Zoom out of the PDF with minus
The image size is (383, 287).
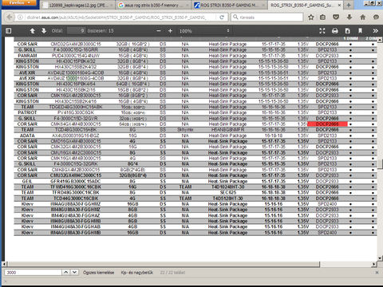159,31
